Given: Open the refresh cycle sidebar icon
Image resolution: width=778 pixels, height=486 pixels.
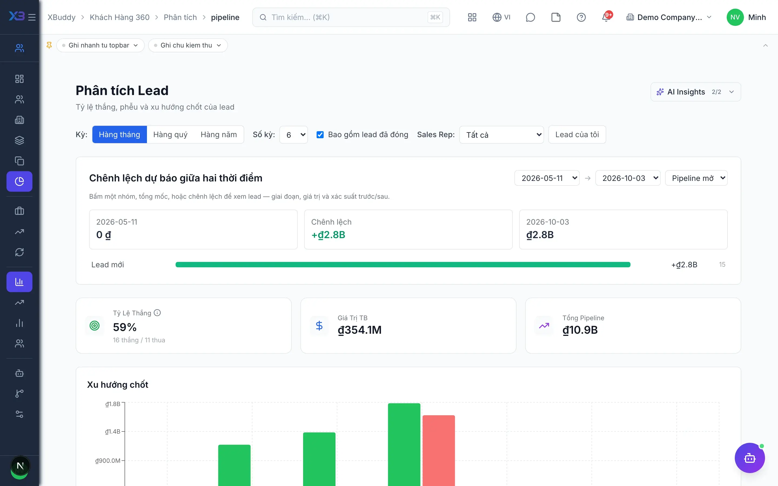Looking at the screenshot, I should 19,252.
